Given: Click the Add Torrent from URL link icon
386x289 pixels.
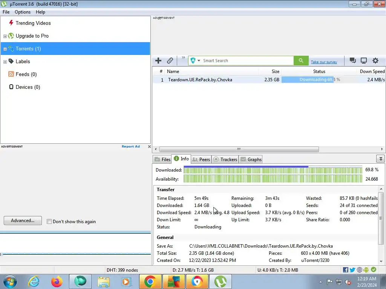Looking at the screenshot, I should coord(170,61).
